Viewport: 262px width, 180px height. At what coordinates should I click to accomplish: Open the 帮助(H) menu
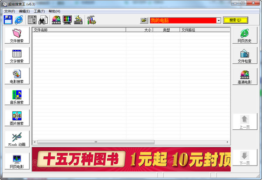[55, 11]
